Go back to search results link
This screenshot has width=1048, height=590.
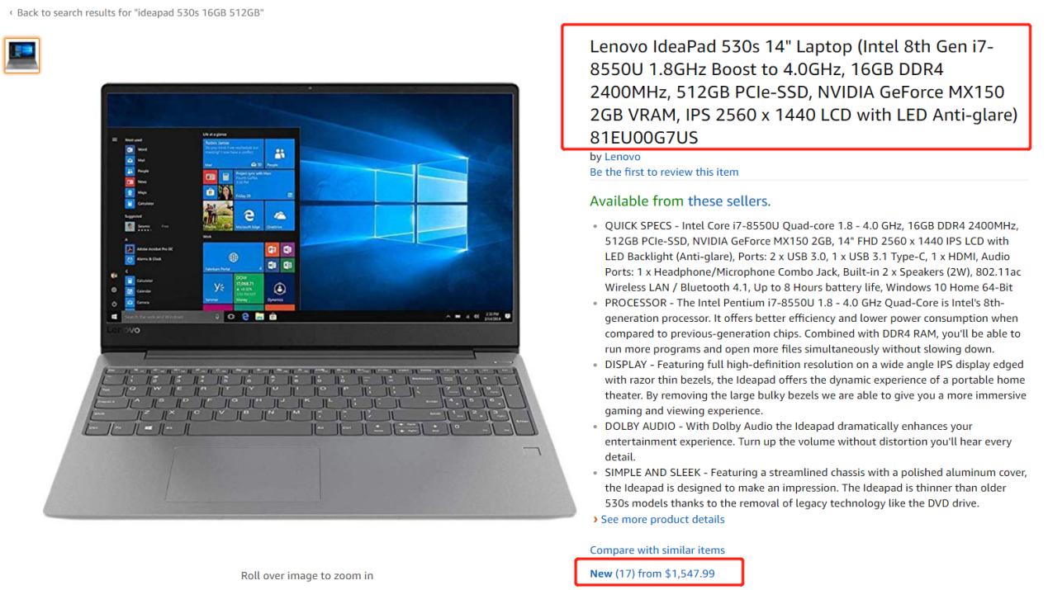pos(136,13)
